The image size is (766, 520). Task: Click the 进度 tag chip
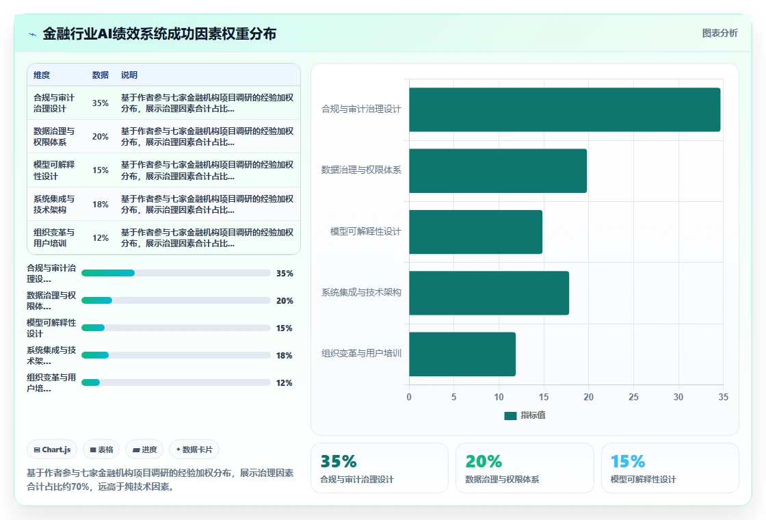point(144,450)
